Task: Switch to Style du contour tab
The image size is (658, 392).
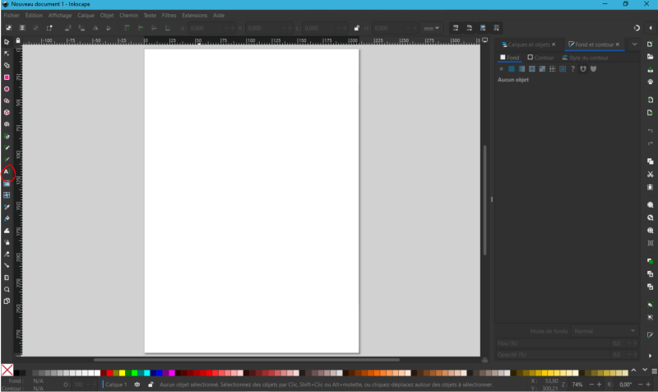Action: pos(586,58)
